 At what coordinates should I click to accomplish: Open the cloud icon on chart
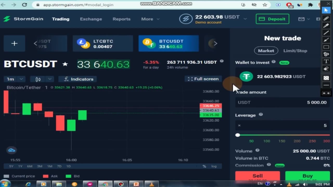pyautogui.click(x=11, y=150)
